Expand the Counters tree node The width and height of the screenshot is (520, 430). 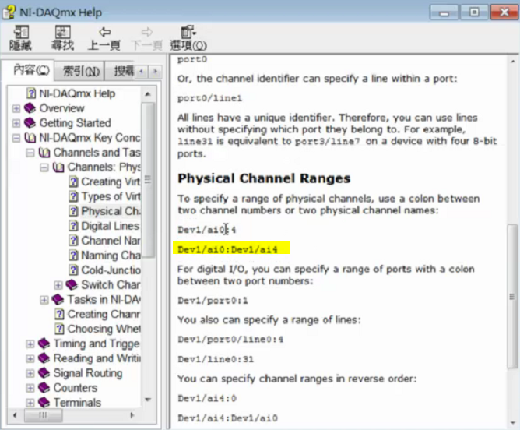pos(30,388)
